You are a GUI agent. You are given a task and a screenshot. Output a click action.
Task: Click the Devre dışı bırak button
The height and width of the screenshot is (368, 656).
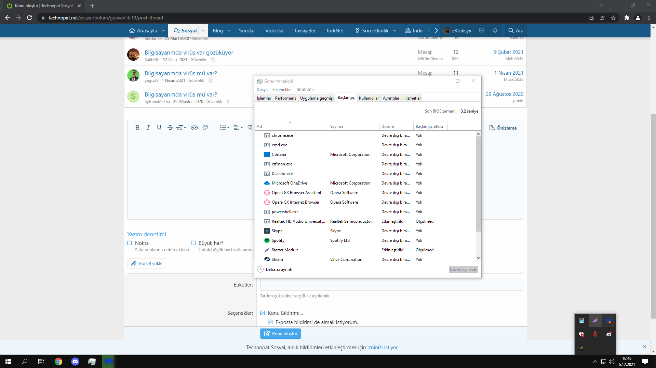tap(464, 269)
